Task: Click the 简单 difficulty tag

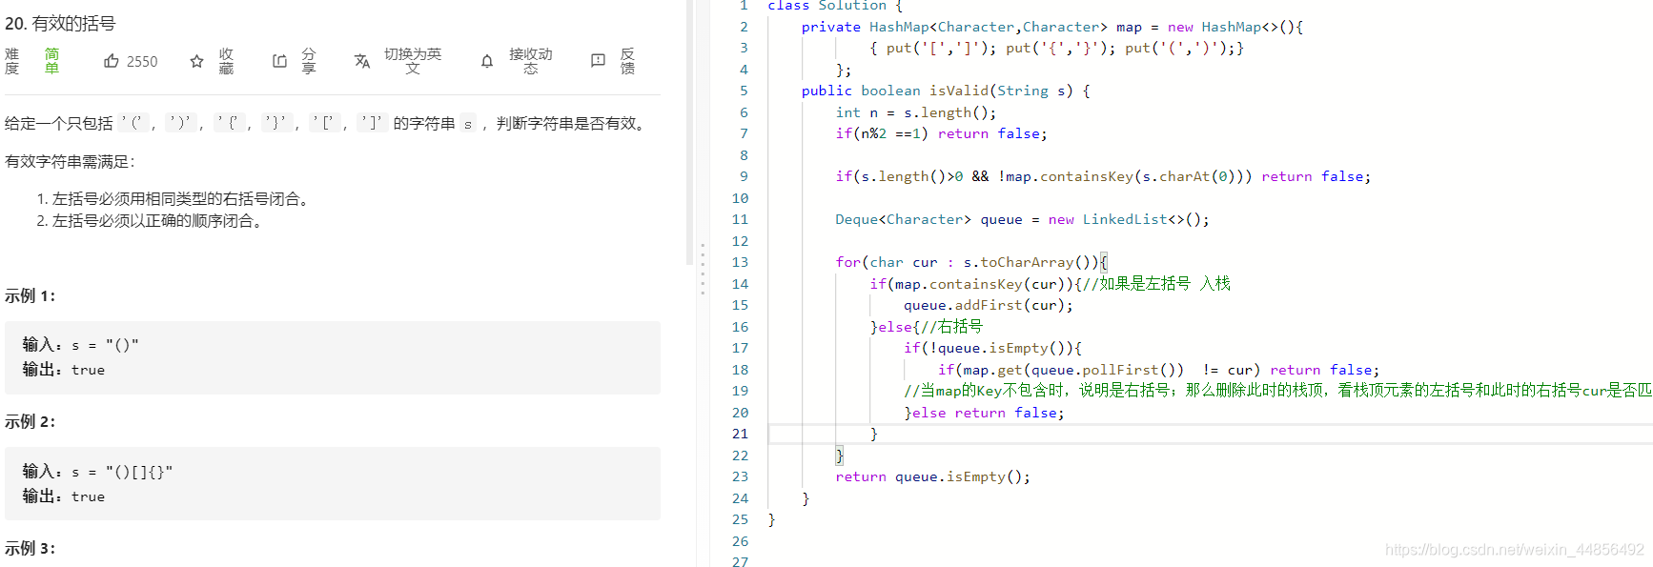Action: click(51, 61)
